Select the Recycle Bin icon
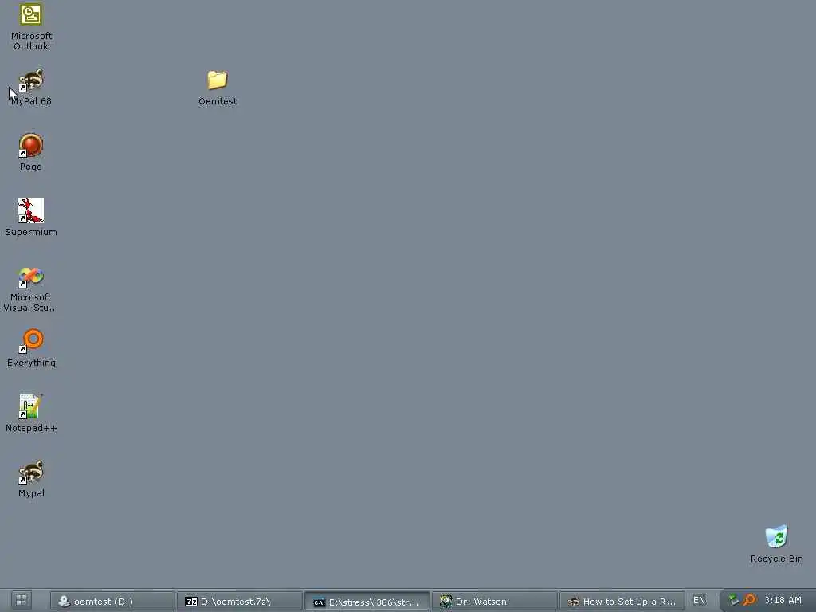This screenshot has width=816, height=612. pyautogui.click(x=776, y=544)
